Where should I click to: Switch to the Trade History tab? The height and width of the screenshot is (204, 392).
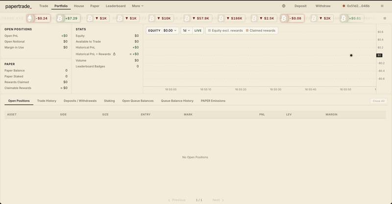click(47, 101)
